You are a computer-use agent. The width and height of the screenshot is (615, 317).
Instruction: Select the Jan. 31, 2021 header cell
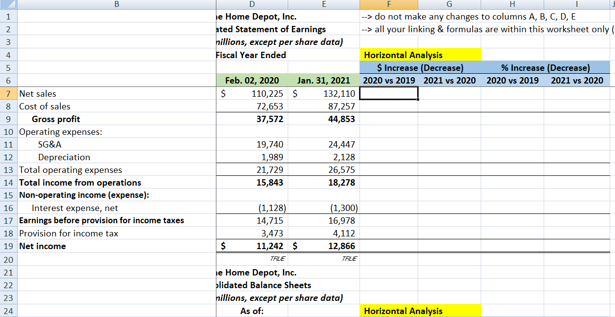click(323, 81)
